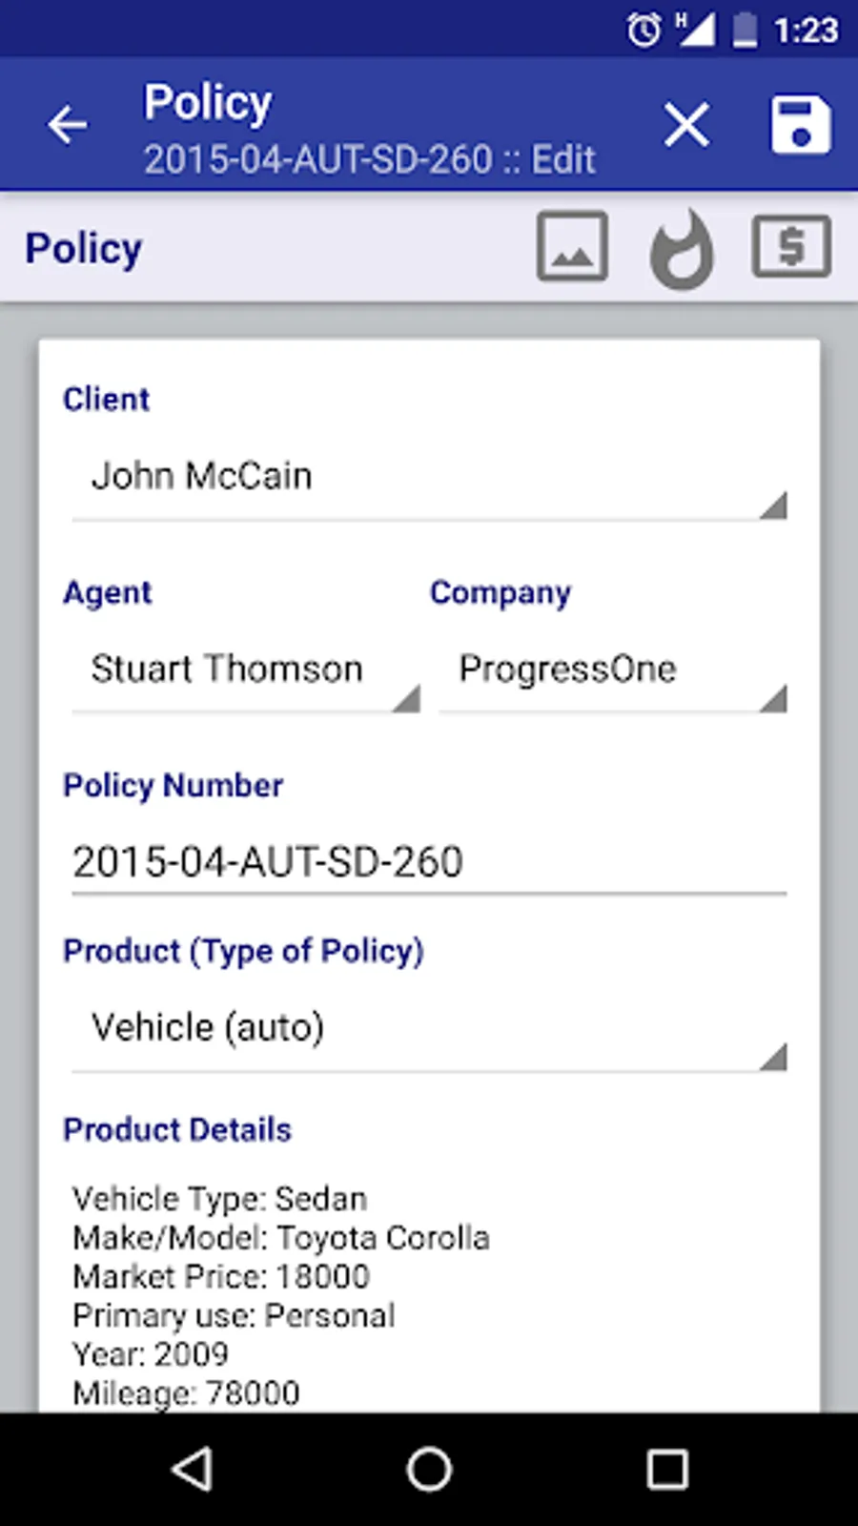Open the Company dropdown ProgressOne
Screen dimensions: 858x1526
(x=612, y=670)
